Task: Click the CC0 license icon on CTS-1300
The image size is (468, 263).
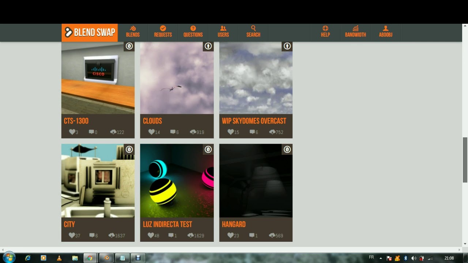Action: (129, 46)
